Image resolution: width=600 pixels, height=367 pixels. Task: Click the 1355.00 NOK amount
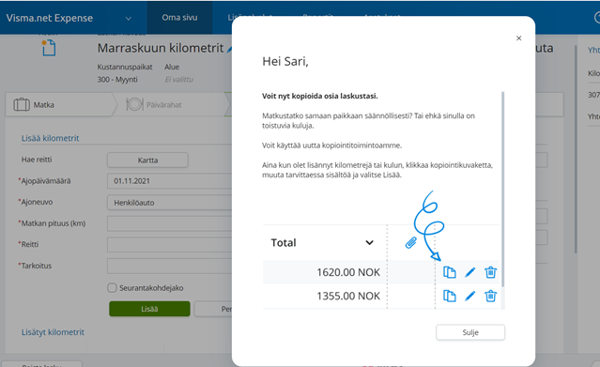pyautogui.click(x=348, y=296)
